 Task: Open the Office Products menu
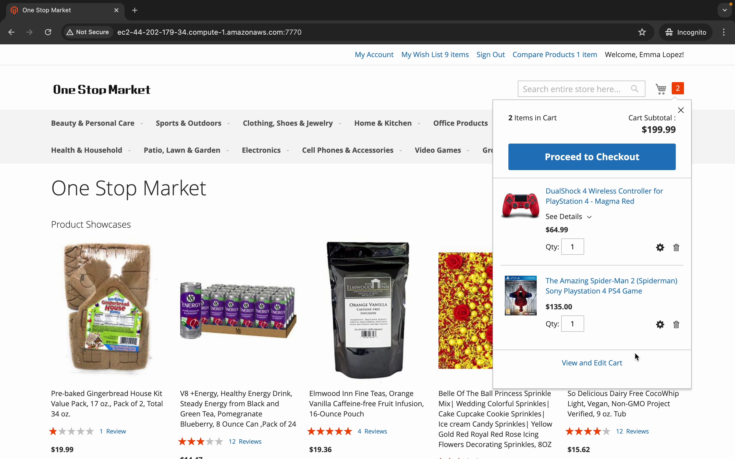(x=460, y=123)
